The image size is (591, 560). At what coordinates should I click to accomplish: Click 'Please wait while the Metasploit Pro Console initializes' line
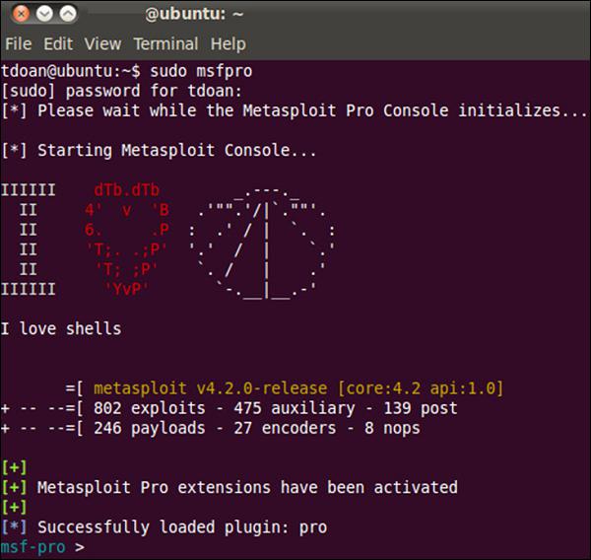tap(294, 111)
